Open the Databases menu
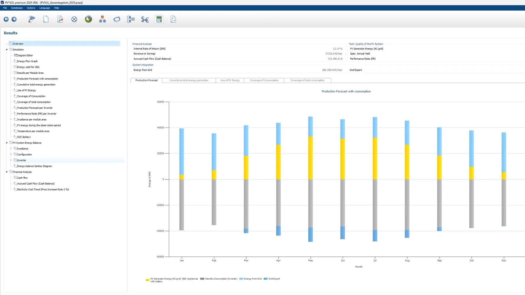 point(17,8)
